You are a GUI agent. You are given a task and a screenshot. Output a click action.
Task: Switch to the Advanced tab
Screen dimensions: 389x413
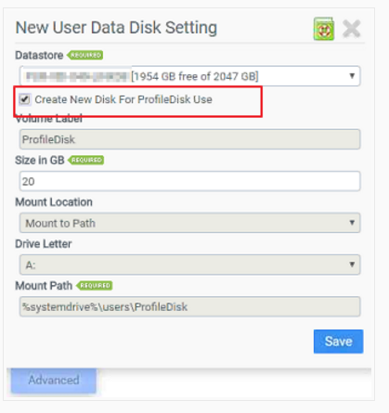tap(54, 380)
